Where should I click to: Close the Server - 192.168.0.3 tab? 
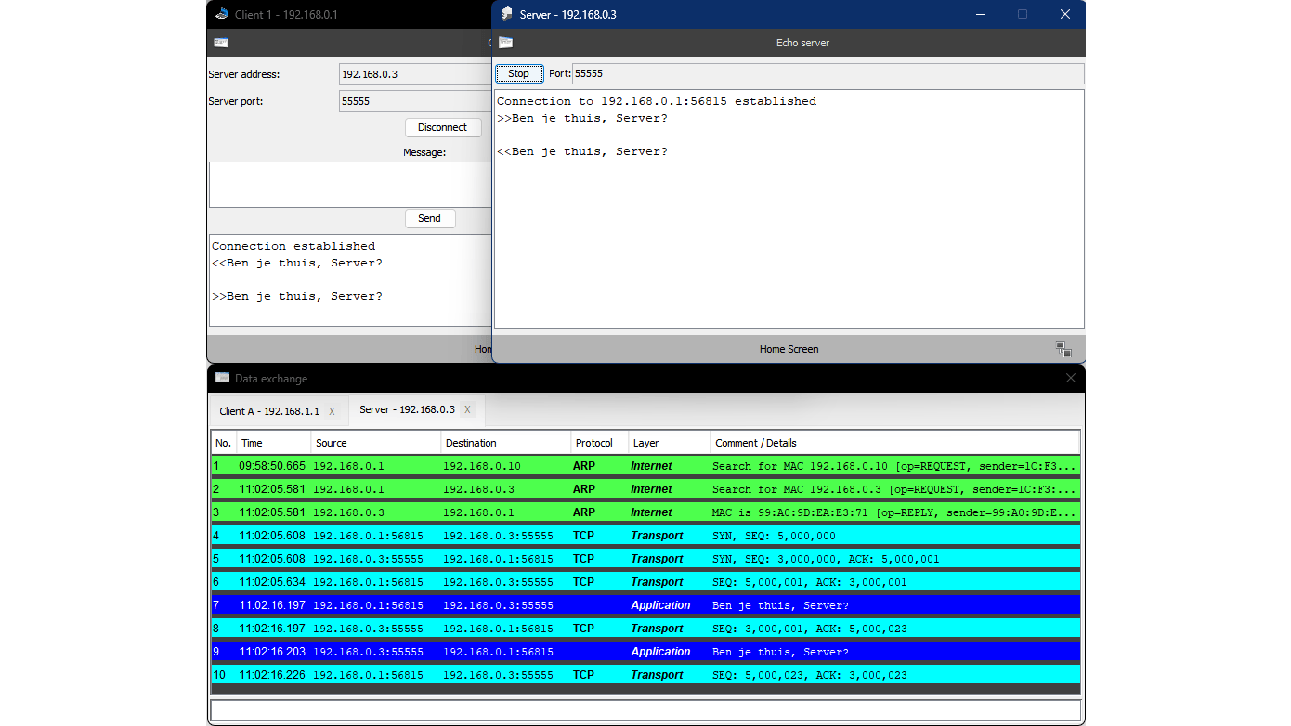point(467,409)
